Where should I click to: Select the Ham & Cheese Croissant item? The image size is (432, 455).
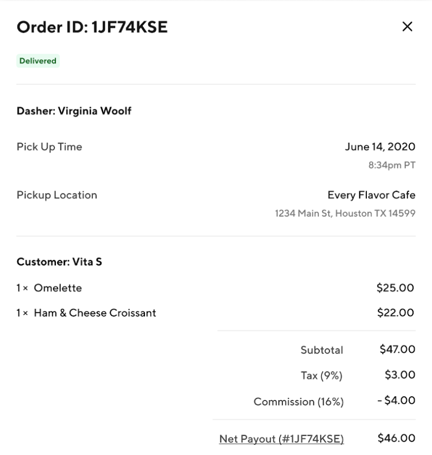click(94, 313)
